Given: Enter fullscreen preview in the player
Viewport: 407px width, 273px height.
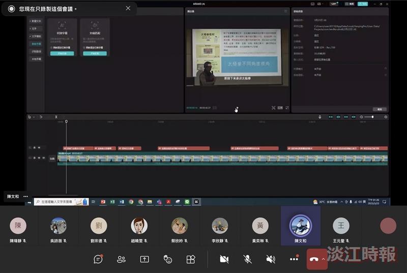Looking at the screenshot, I should pos(287,108).
